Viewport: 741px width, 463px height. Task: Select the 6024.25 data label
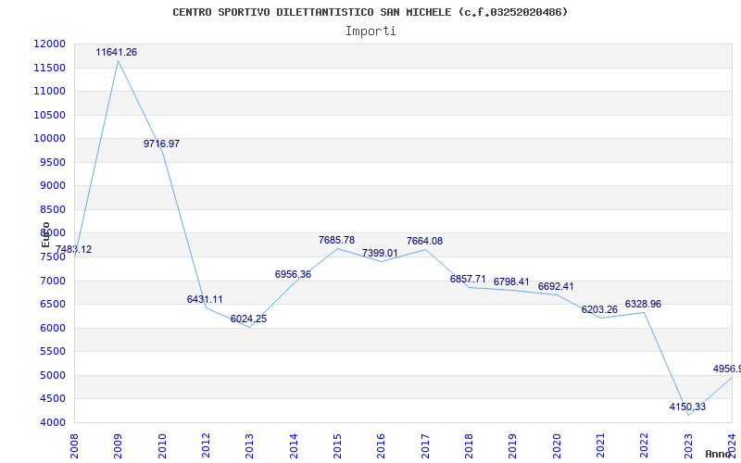248,319
